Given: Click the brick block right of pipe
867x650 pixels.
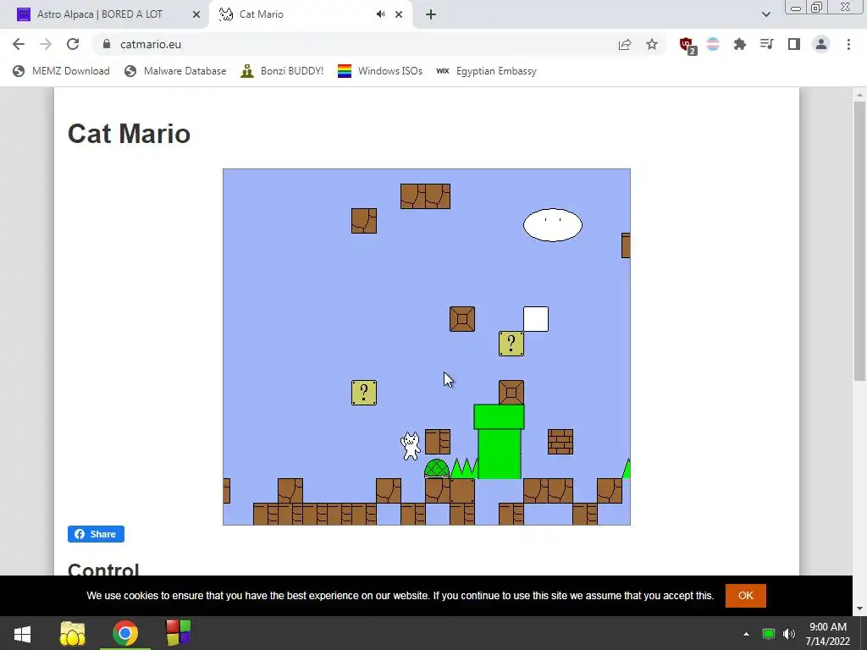Looking at the screenshot, I should pyautogui.click(x=561, y=442).
